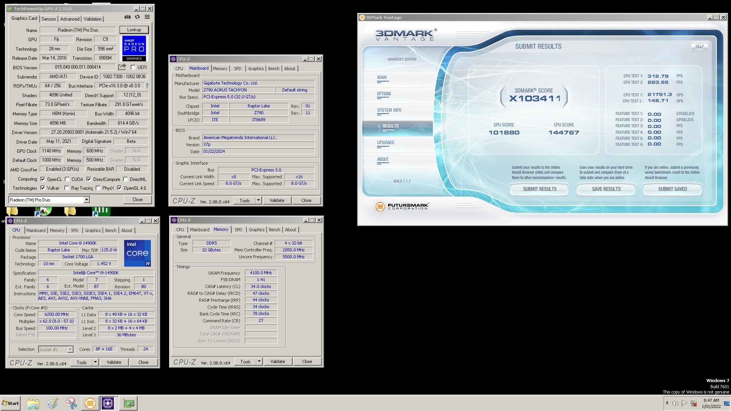Screen dimensions: 731x411
Task: Toggle the PhysX checkbox
Action: [x=98, y=188]
